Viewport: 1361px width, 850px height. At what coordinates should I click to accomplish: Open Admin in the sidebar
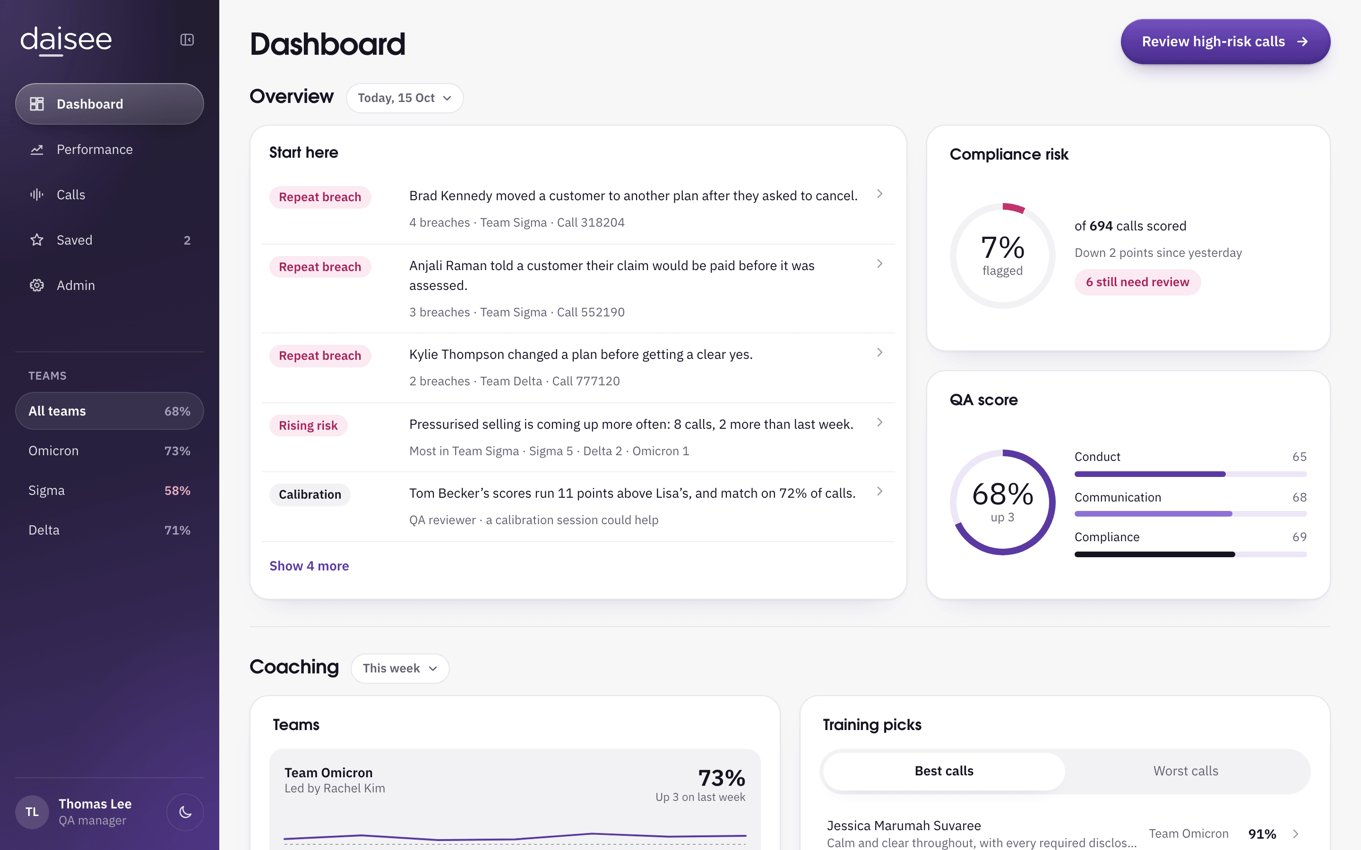(110, 286)
